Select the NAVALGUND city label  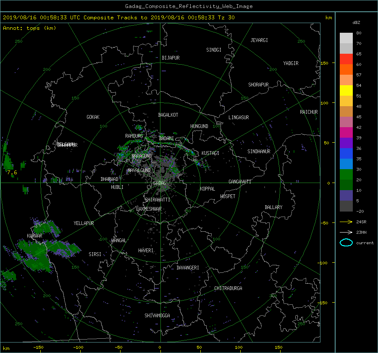(x=139, y=170)
